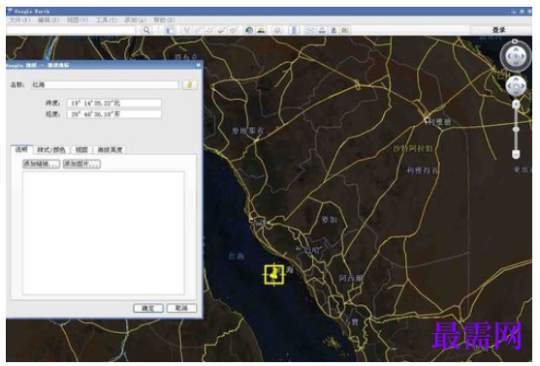Click the look-around compass ring control
The image size is (540, 366).
pos(515,56)
